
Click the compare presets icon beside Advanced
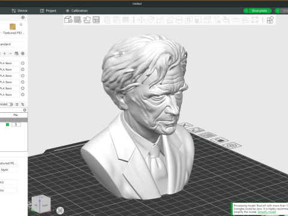pyautogui.click(x=23, y=104)
